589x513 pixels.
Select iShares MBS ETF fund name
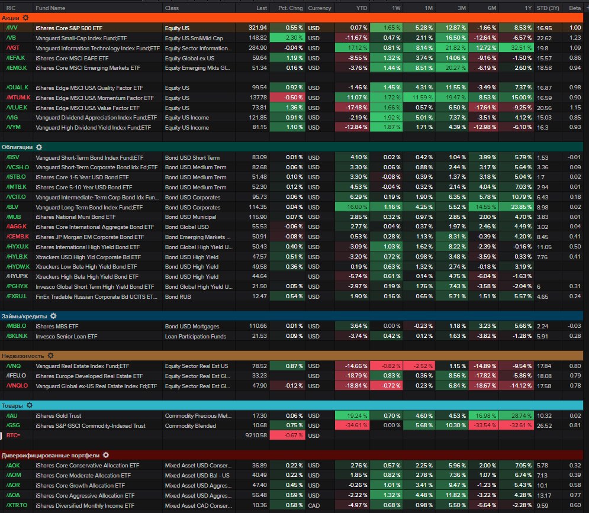pyautogui.click(x=57, y=327)
